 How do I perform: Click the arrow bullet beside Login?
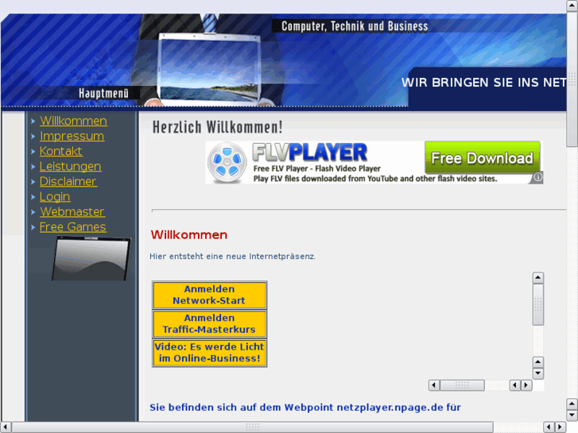(33, 197)
